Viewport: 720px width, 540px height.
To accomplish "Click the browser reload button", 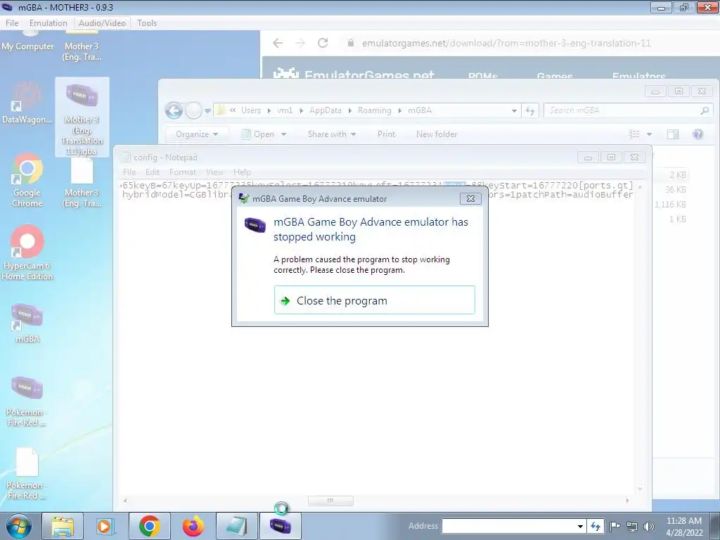I will [323, 43].
